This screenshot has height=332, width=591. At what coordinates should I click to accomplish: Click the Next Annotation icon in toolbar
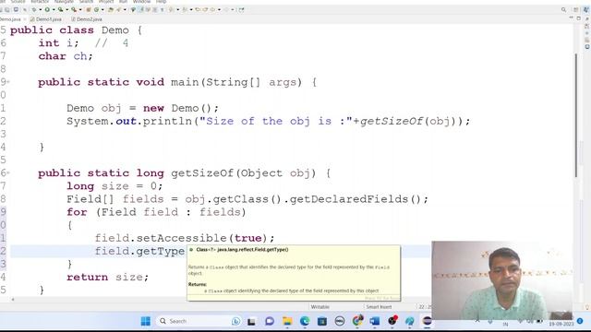[171, 9]
